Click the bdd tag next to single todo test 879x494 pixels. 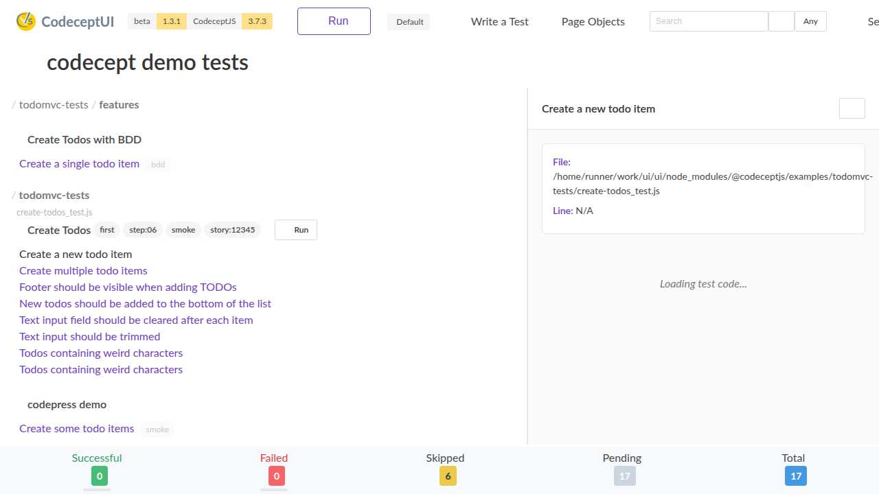point(157,164)
